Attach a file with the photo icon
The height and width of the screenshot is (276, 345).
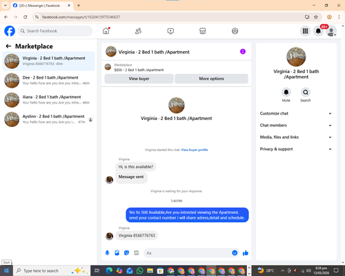117,253
